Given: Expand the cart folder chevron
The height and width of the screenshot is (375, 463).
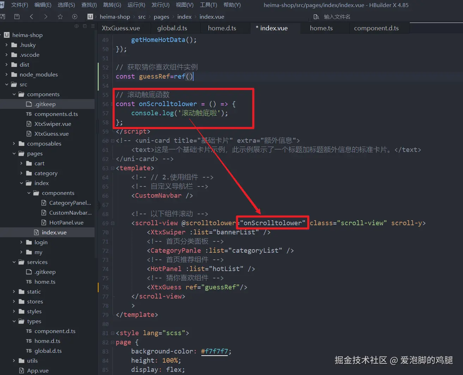Looking at the screenshot, I should click(21, 163).
